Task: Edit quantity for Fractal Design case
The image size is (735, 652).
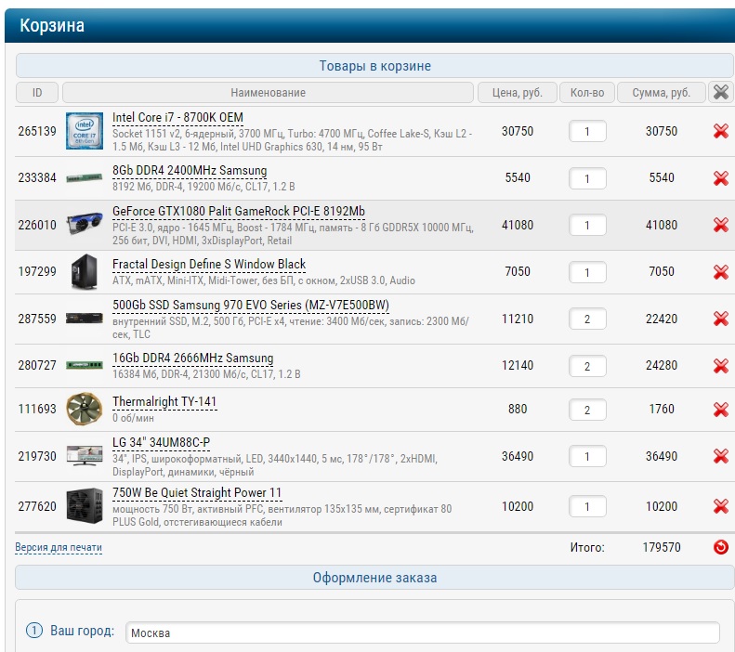Action: [587, 271]
